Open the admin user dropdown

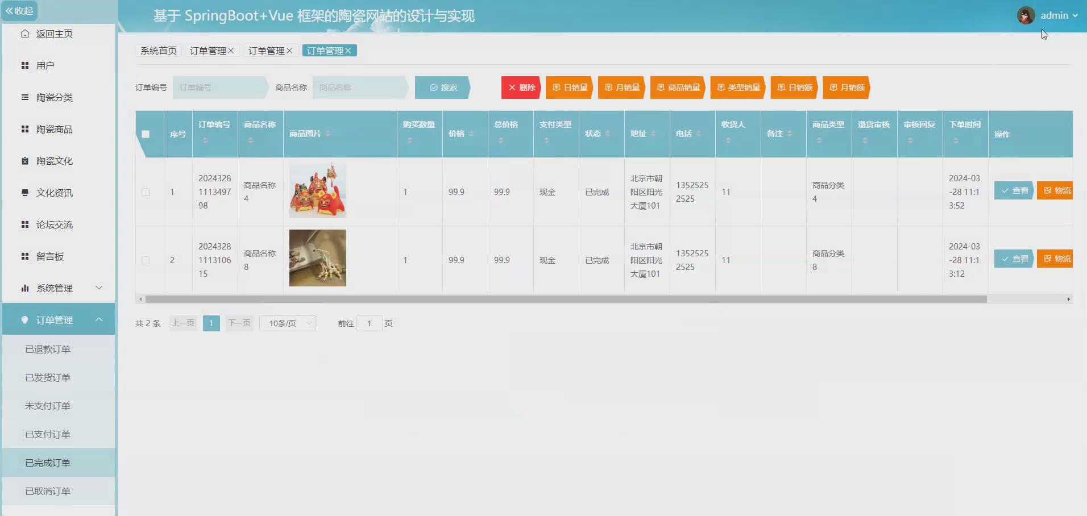1059,15
